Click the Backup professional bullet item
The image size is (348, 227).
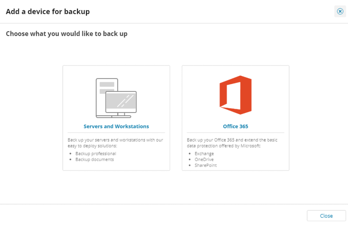tap(96, 154)
